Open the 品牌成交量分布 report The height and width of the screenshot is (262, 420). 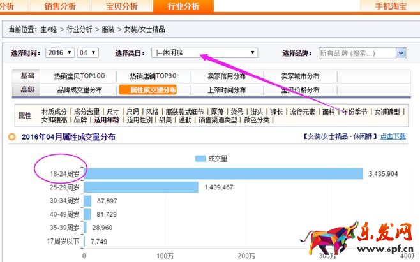(79, 90)
